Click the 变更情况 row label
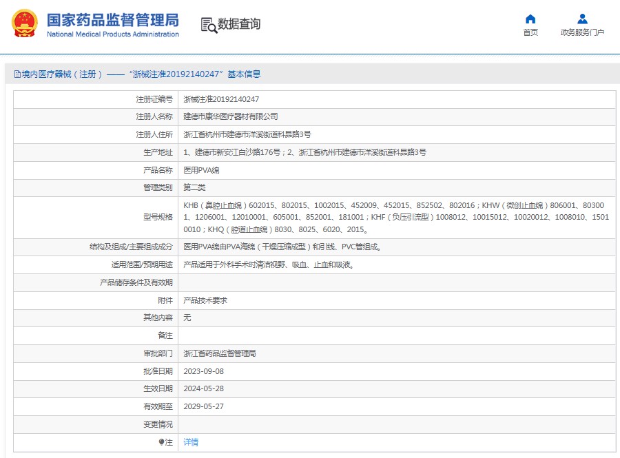The image size is (620, 458). [158, 424]
